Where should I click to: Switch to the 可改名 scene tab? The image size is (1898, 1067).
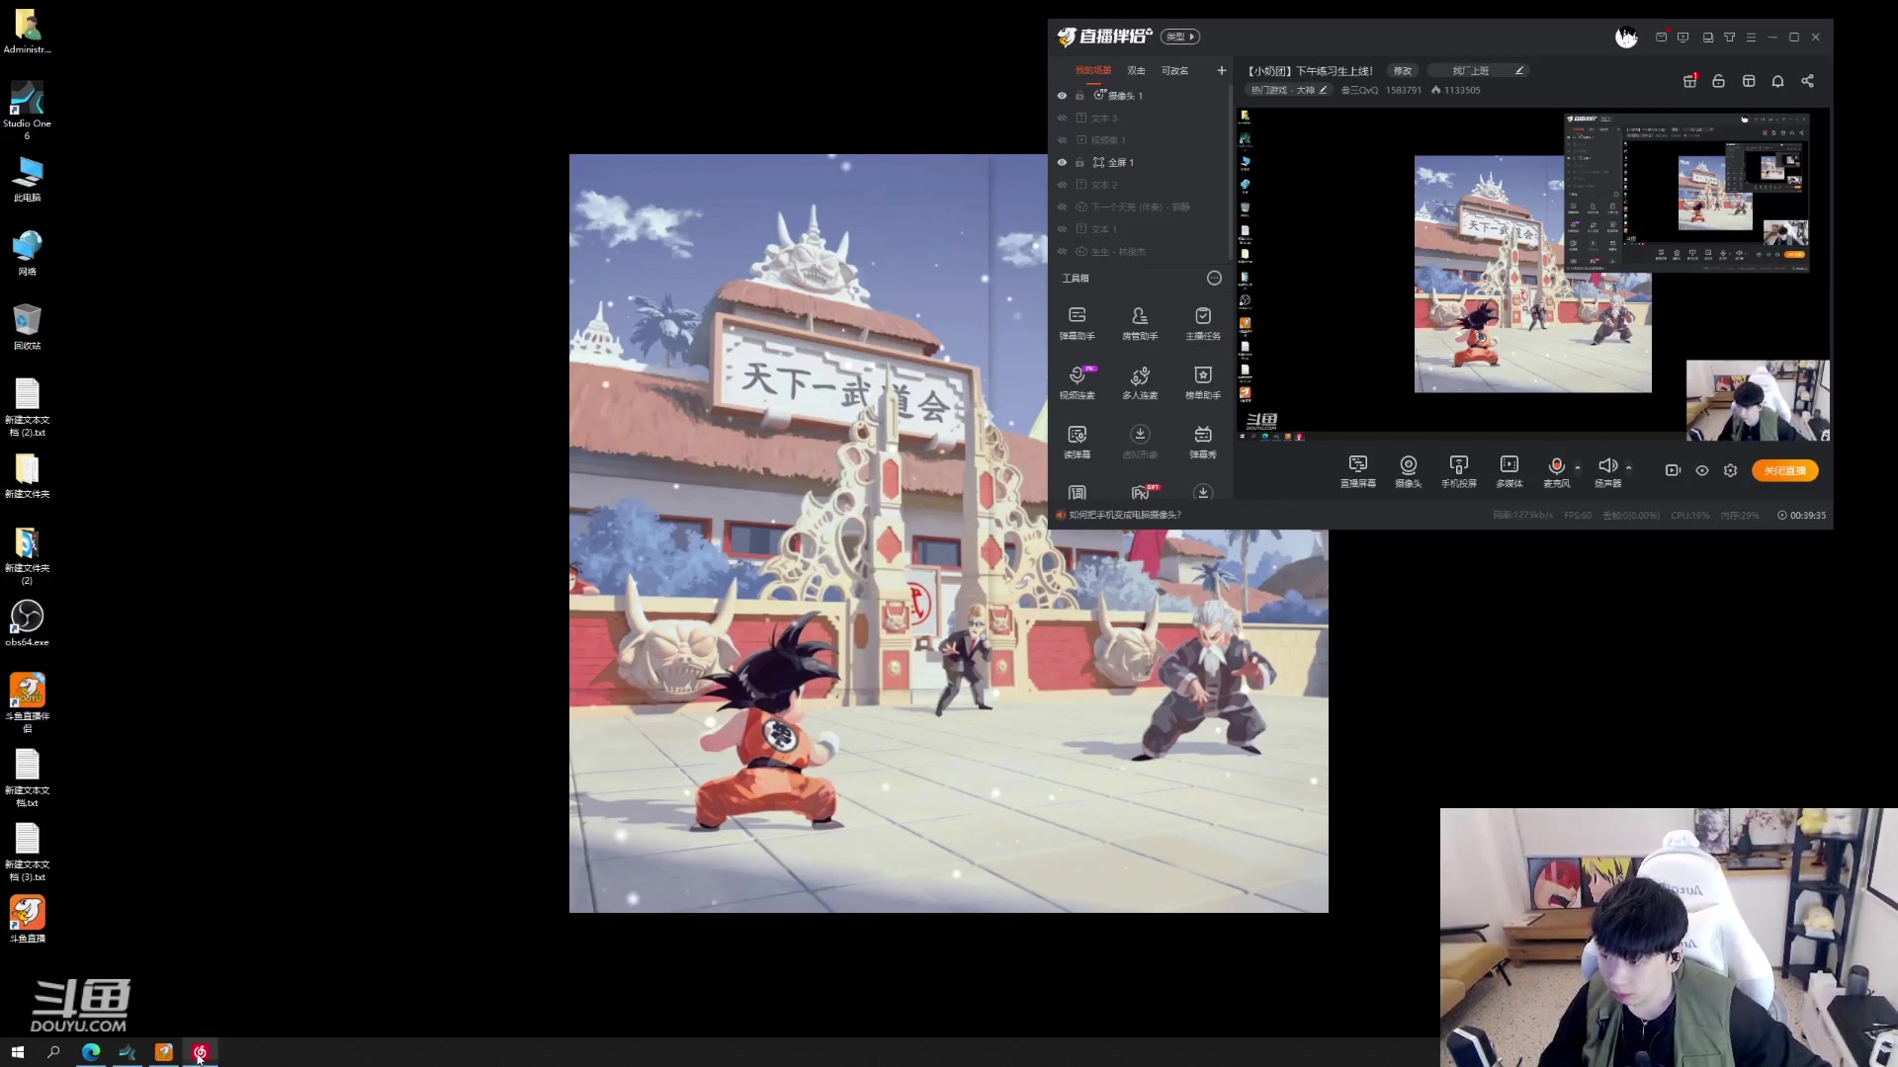[x=1174, y=70]
